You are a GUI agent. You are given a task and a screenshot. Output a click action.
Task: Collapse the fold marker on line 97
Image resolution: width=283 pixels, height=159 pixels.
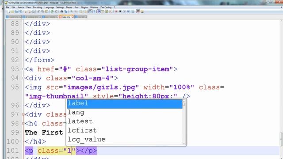point(23,114)
